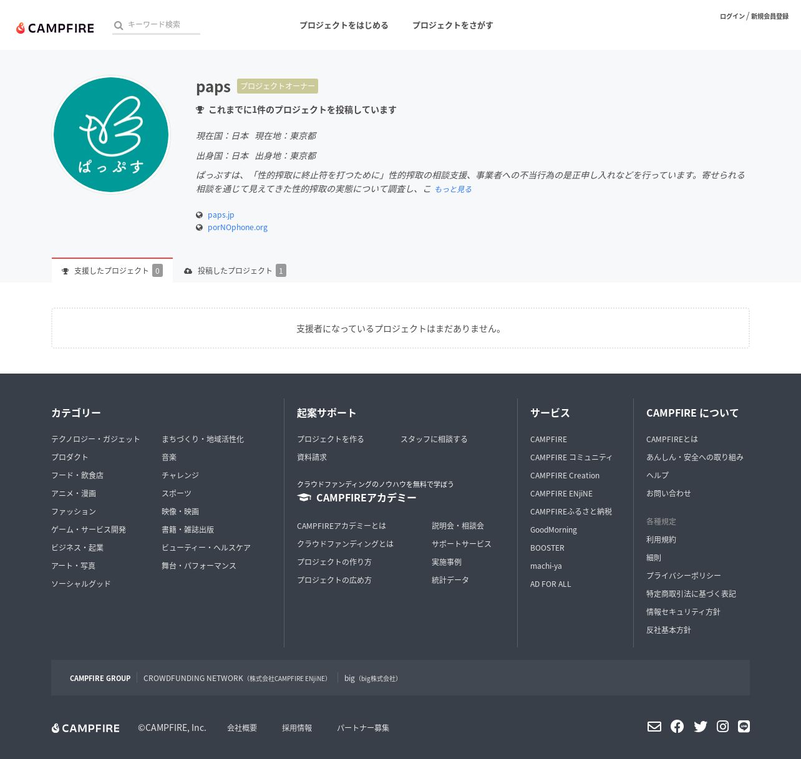
Task: Click the プロジェクトオーナー badge
Action: 278,86
